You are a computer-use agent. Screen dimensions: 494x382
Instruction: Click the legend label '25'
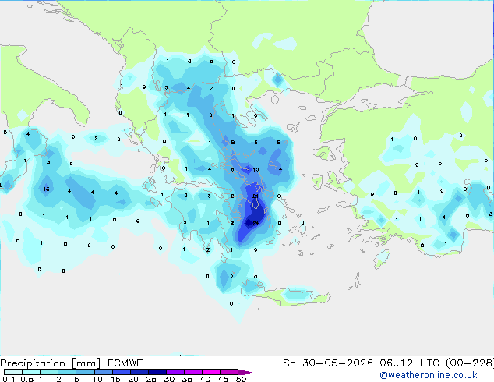pos(151,379)
